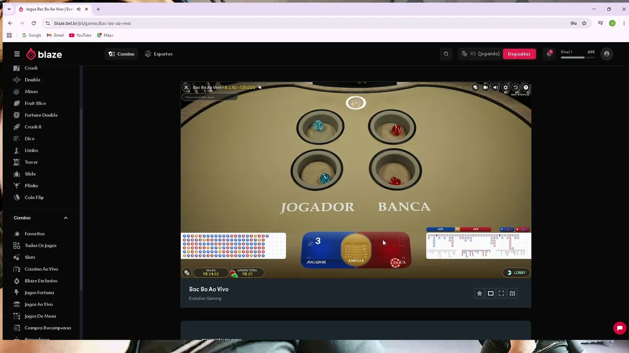
Task: Open Tower game in sidebar
Action: (31, 162)
